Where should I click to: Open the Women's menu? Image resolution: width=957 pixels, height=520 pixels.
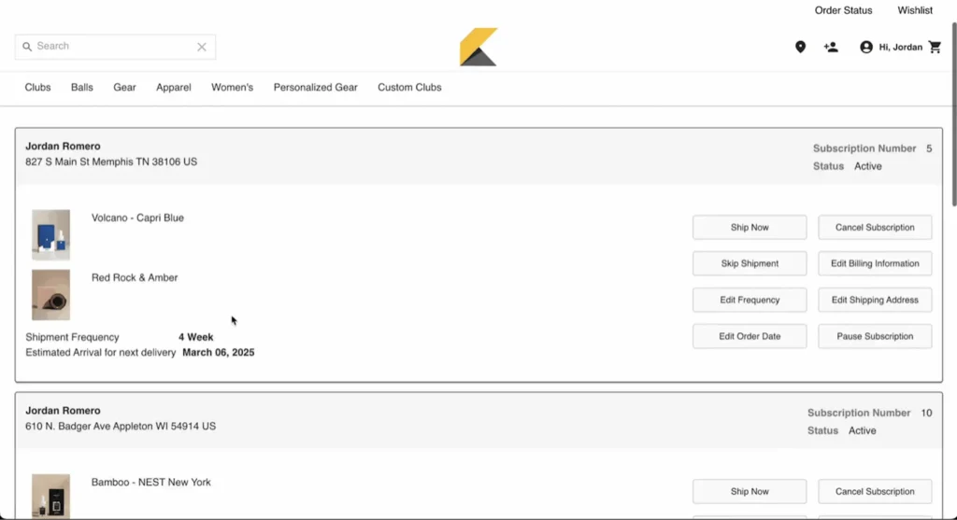point(232,87)
